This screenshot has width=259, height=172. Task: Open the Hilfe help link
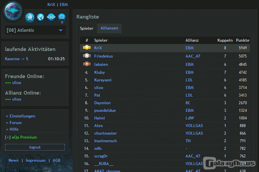click(x=14, y=129)
